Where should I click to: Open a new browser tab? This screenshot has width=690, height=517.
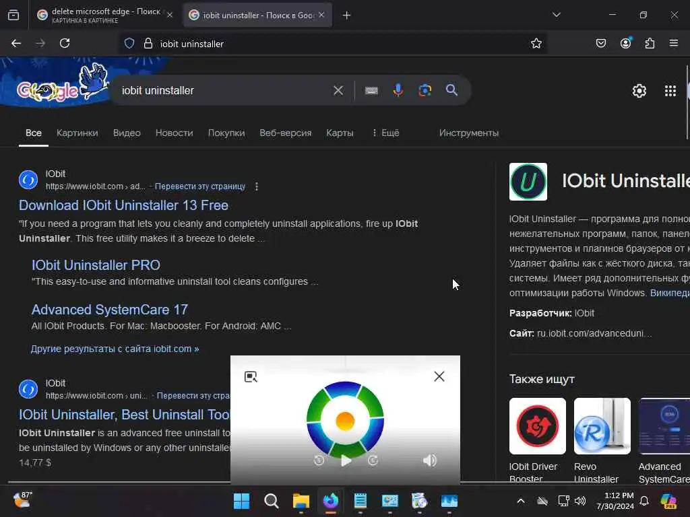point(346,15)
